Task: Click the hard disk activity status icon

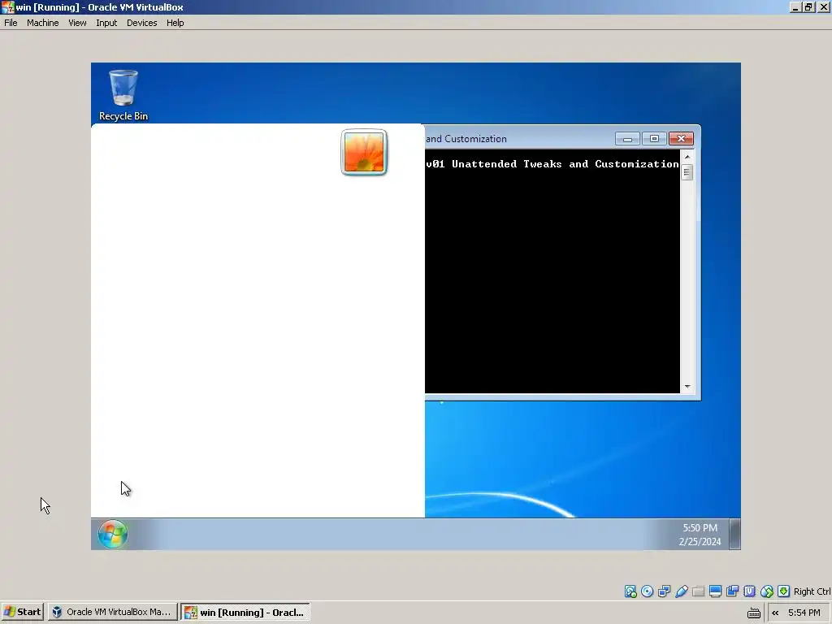Action: point(630,591)
